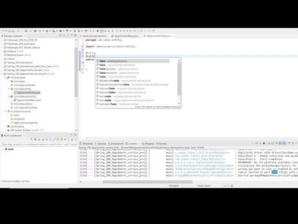This screenshot has width=298, height=224.
Task: Close the Boot Dashboard tab
Action: tap(24, 136)
